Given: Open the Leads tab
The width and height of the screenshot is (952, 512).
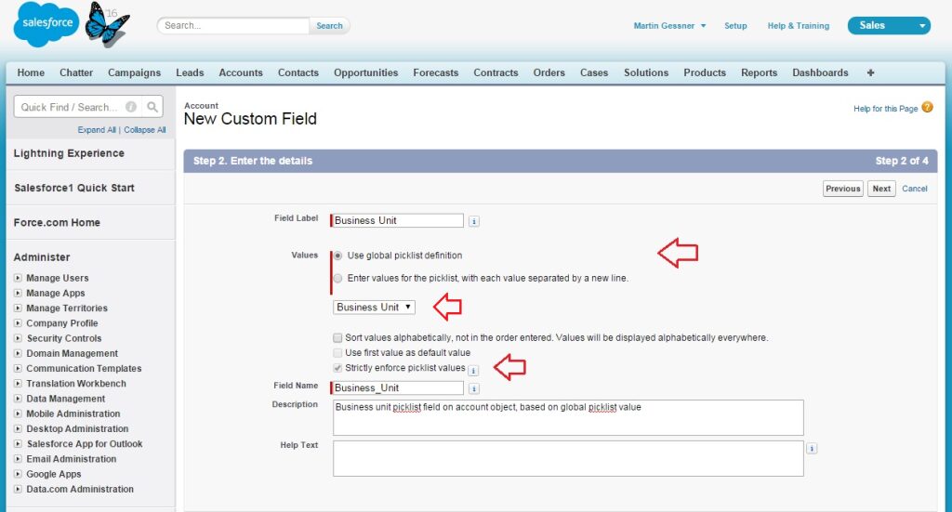Looking at the screenshot, I should pos(190,72).
